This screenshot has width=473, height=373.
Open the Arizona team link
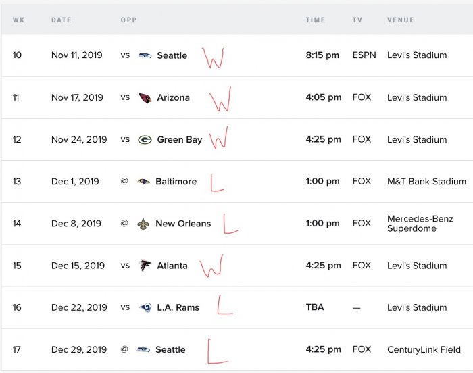pos(174,97)
